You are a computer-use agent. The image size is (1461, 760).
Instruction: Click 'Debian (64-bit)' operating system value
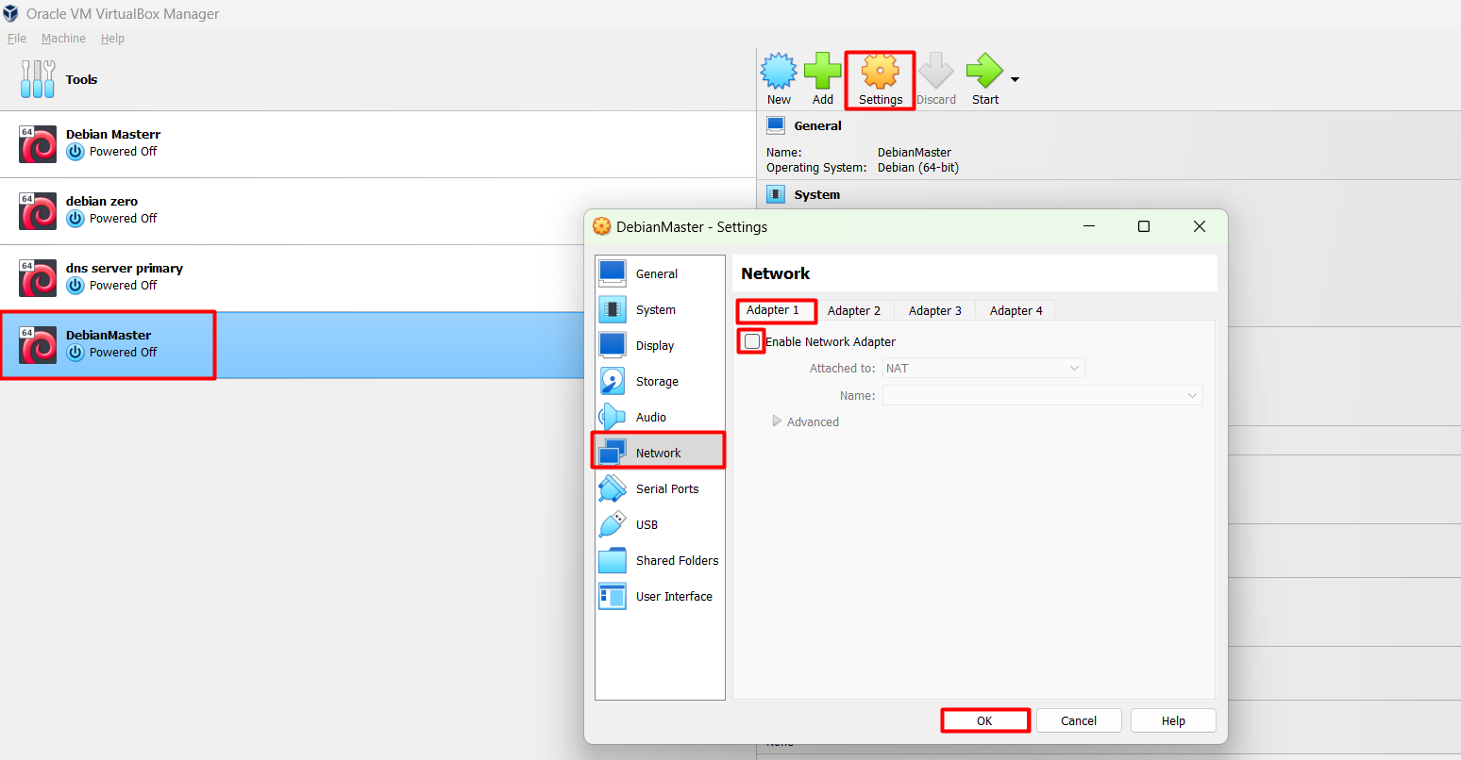click(918, 167)
